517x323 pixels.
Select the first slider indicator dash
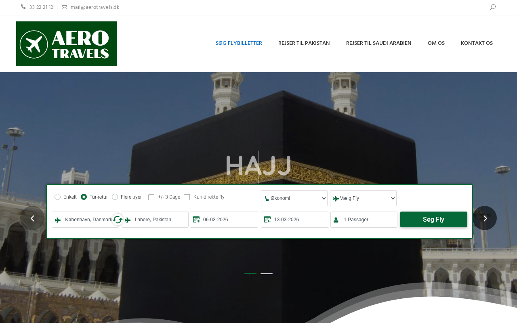click(250, 274)
